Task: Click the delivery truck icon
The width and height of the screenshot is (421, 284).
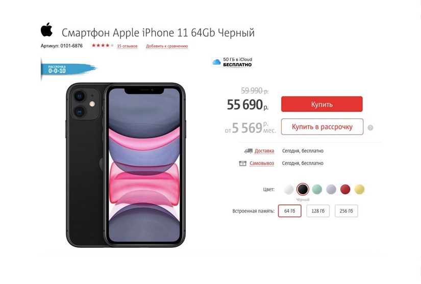Action: click(x=248, y=151)
